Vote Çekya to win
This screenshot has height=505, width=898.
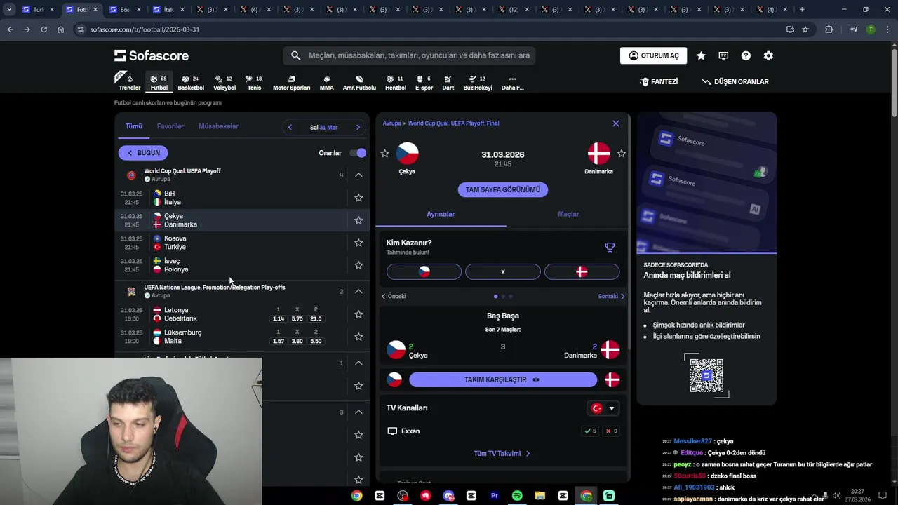pyautogui.click(x=424, y=271)
